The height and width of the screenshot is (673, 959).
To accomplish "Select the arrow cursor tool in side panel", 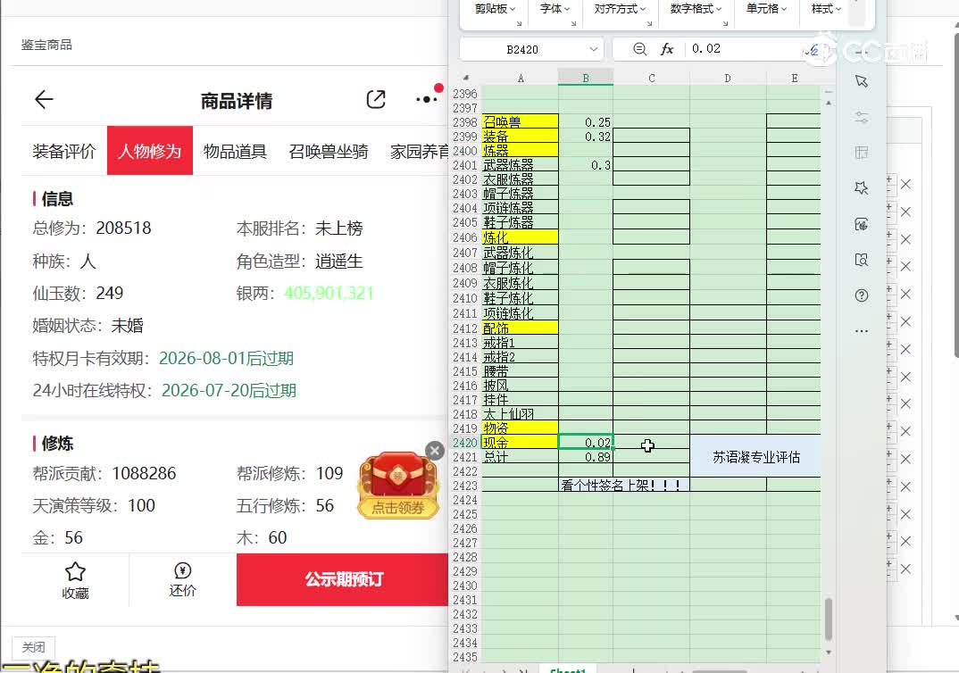I will (x=861, y=81).
